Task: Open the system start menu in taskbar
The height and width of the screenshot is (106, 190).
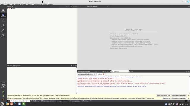Action: (x=2, y=104)
